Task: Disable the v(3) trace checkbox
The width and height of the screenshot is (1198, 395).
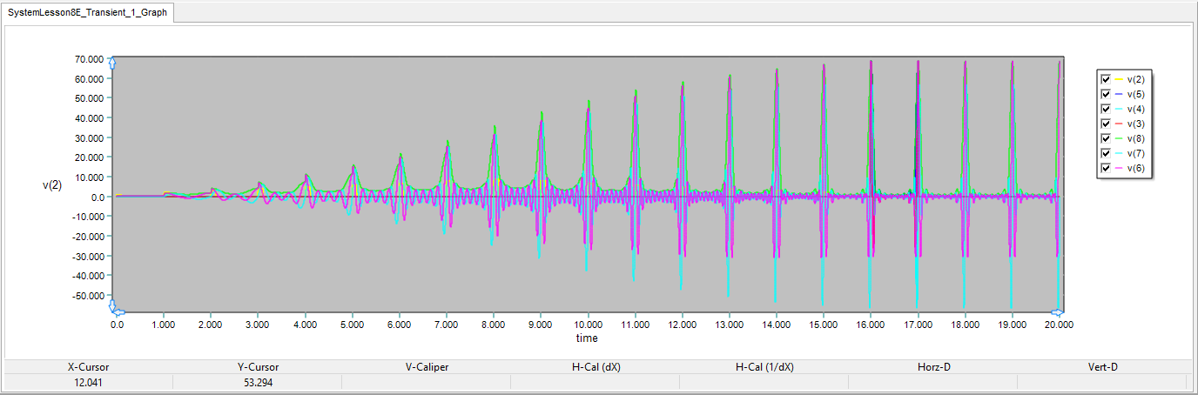Action: tap(1106, 124)
